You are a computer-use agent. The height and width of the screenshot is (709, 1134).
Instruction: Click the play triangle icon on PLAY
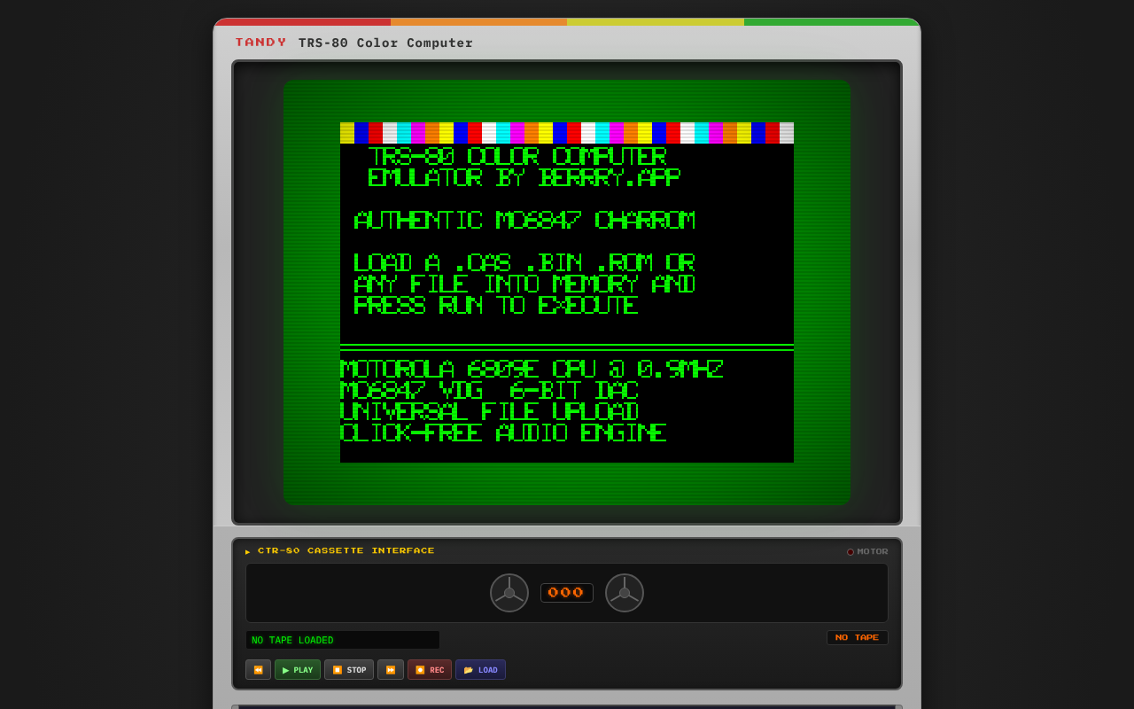285,669
